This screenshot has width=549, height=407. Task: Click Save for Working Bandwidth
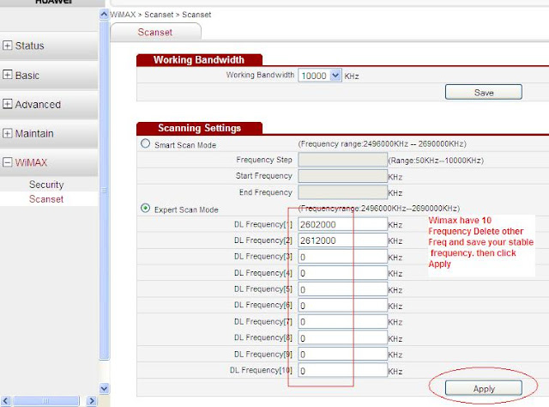point(484,92)
